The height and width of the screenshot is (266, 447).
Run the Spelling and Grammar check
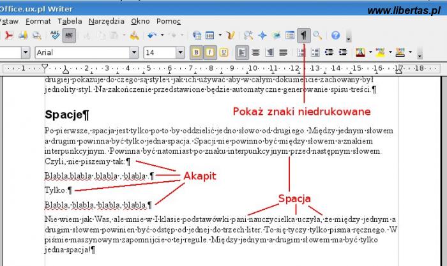(56, 35)
